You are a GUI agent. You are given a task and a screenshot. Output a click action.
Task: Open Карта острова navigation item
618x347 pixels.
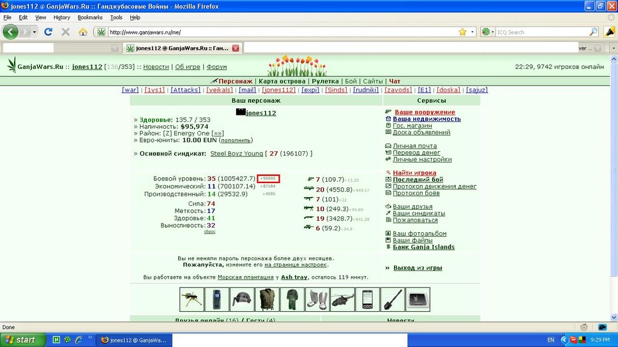click(282, 81)
